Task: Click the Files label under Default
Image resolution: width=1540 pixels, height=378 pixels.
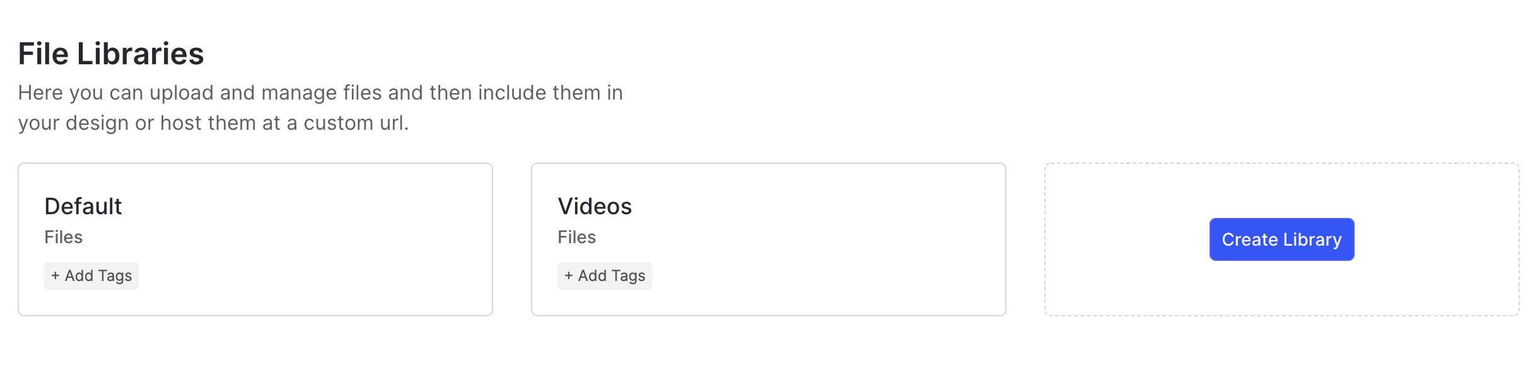Action: 64,238
